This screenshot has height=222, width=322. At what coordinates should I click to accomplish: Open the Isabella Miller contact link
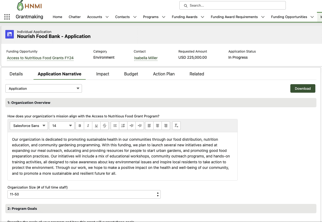point(146,58)
